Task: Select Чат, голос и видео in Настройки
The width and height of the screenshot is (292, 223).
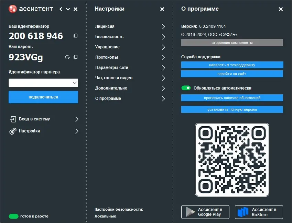Action: point(164,78)
